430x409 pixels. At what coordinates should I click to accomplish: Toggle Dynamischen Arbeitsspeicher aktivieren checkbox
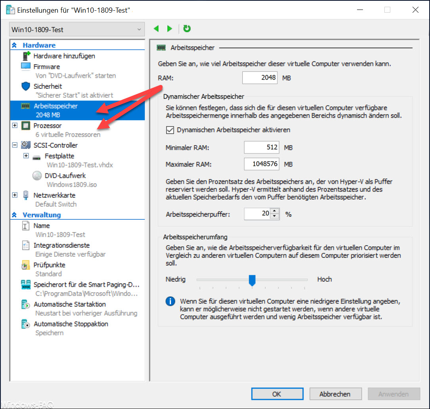[170, 130]
